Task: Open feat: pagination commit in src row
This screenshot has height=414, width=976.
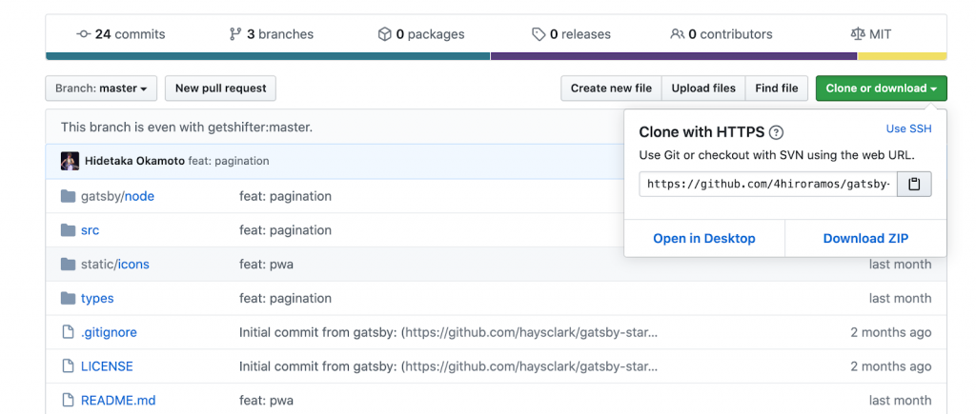Action: [285, 230]
